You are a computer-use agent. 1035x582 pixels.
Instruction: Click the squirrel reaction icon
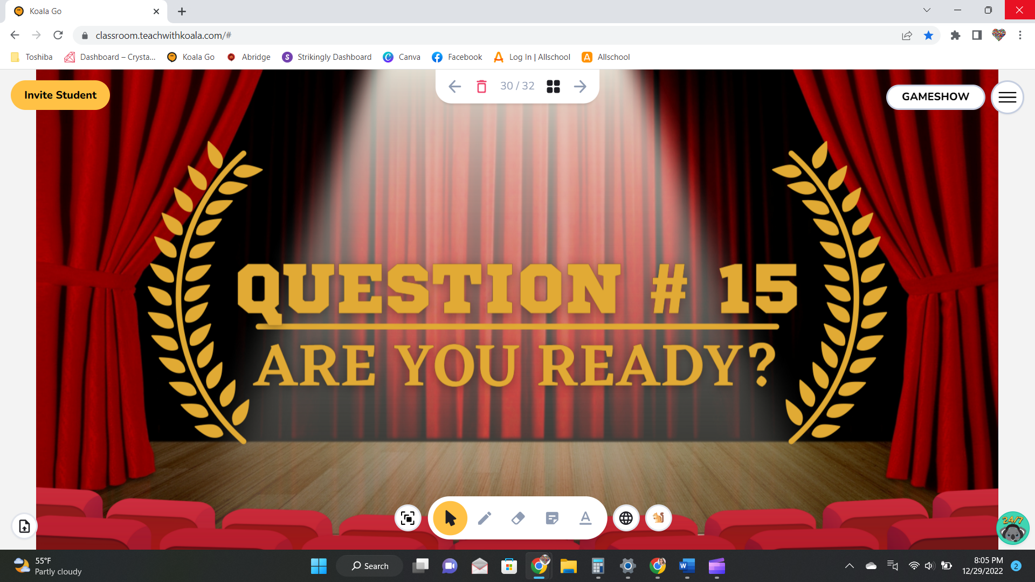[x=658, y=518]
